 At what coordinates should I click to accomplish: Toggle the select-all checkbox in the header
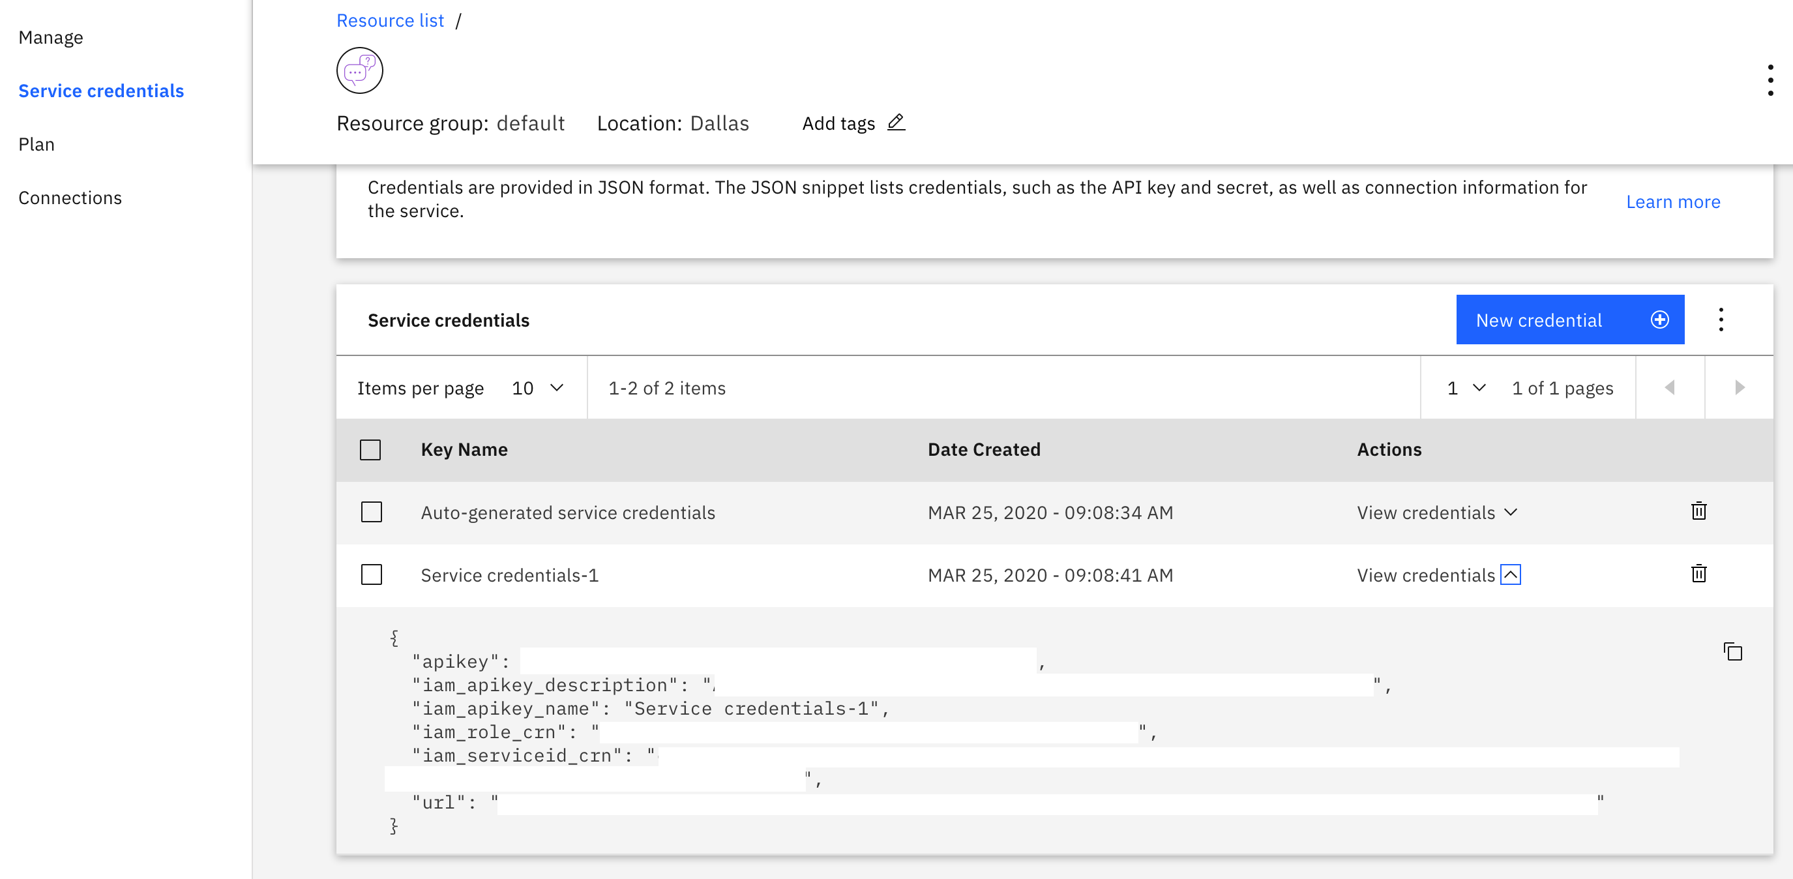tap(370, 449)
